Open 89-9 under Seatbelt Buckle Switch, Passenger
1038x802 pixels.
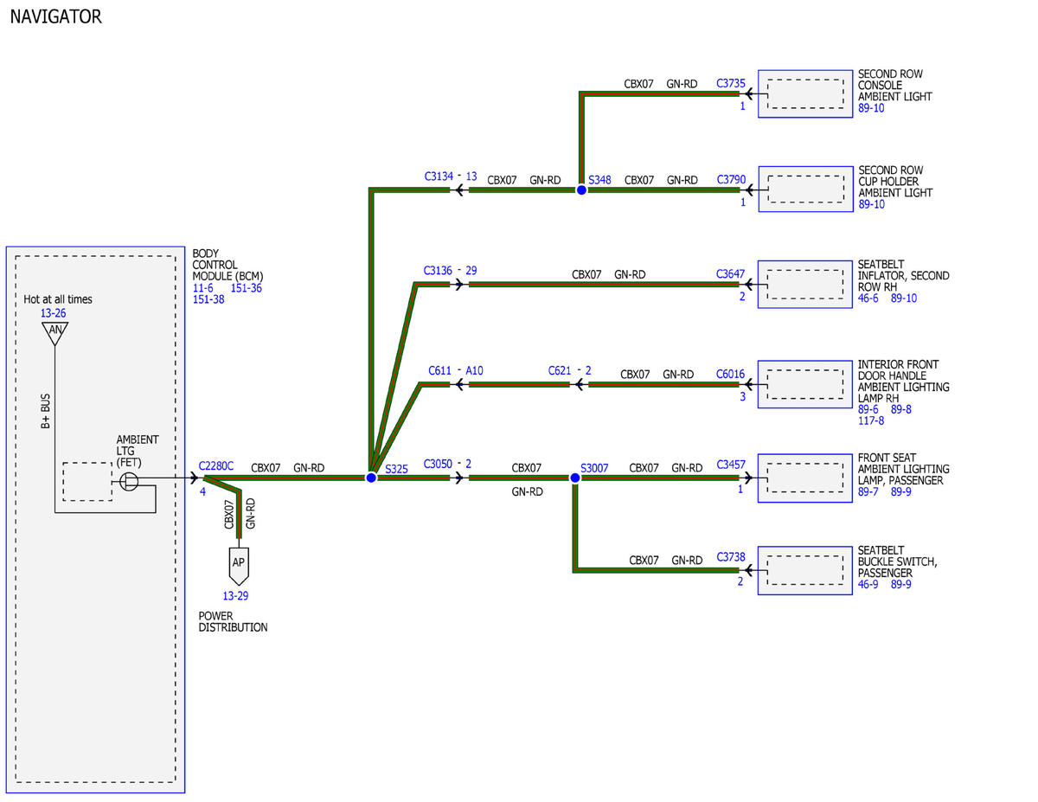901,585
